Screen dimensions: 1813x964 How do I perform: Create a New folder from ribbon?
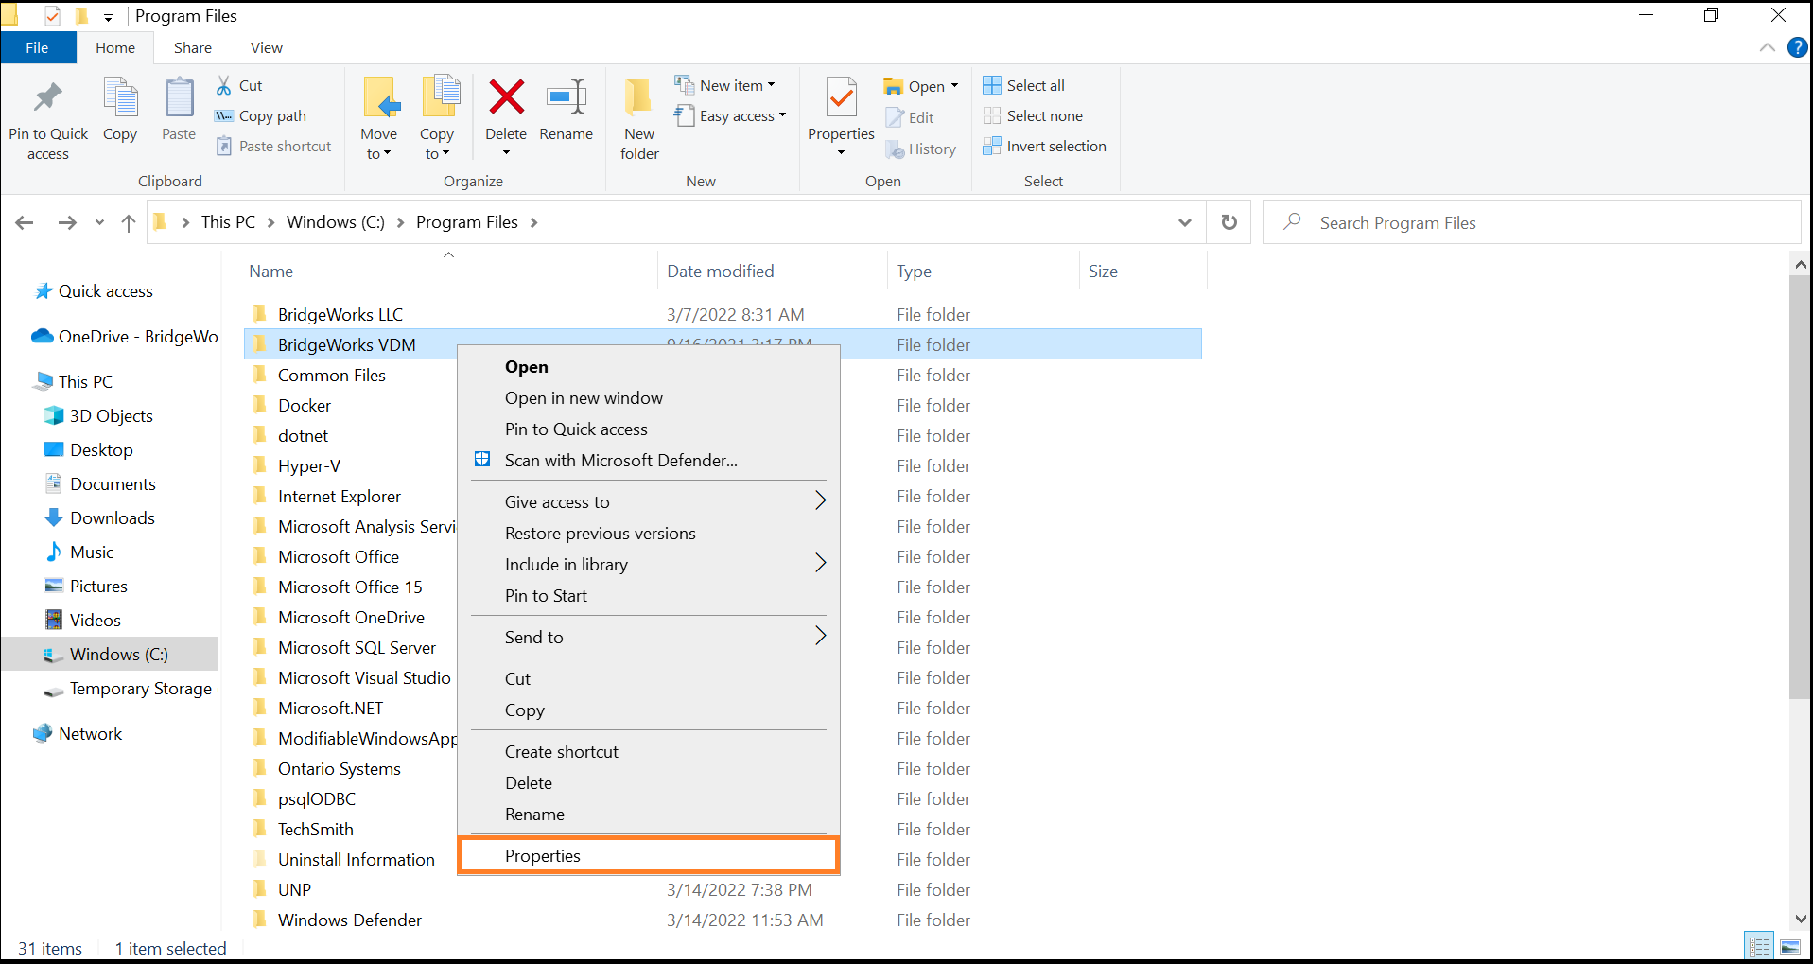pyautogui.click(x=639, y=118)
